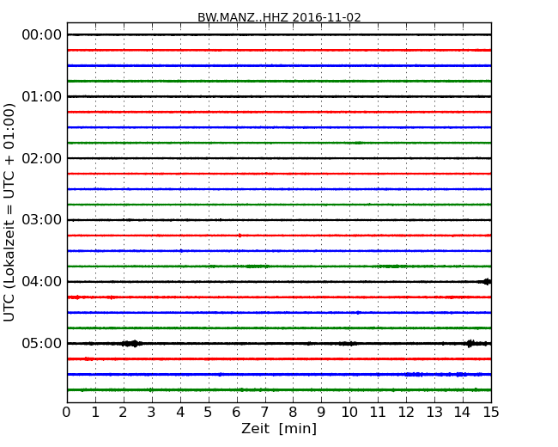Select the 05:00 y-axis tick label
This screenshot has width=558, height=447.
tap(42, 344)
